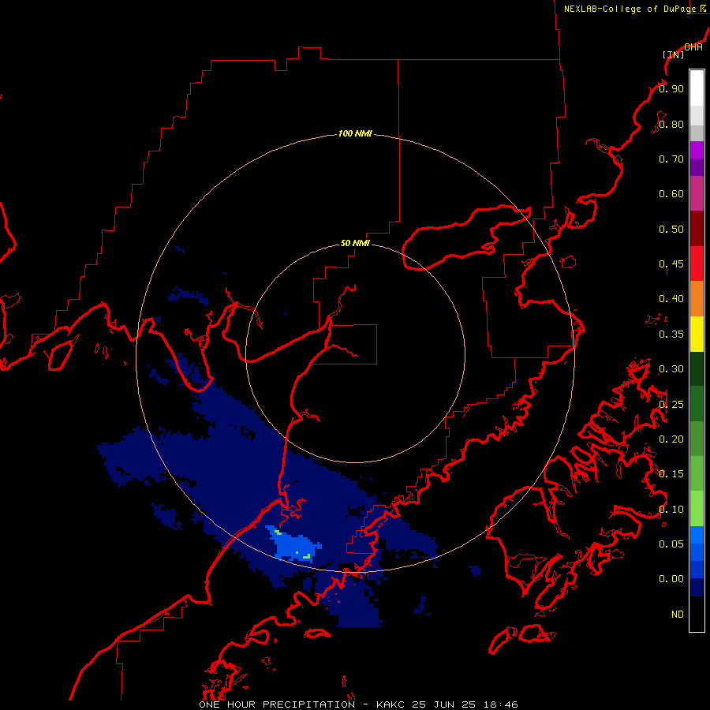Pick the black ND swatch
710x710 pixels.
[697, 614]
